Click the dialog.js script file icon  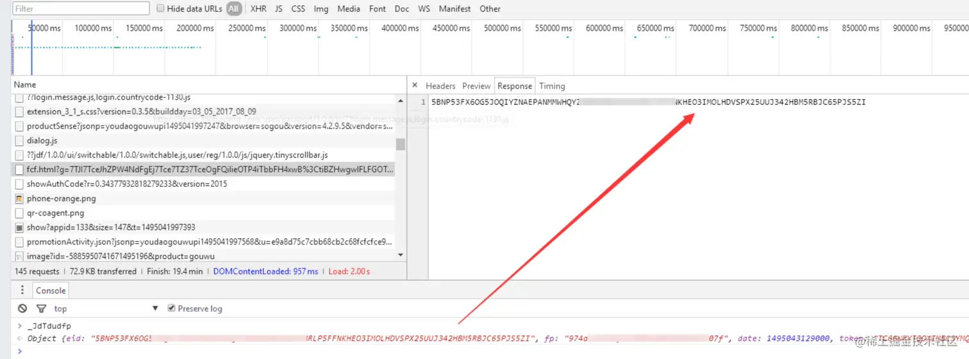19,140
